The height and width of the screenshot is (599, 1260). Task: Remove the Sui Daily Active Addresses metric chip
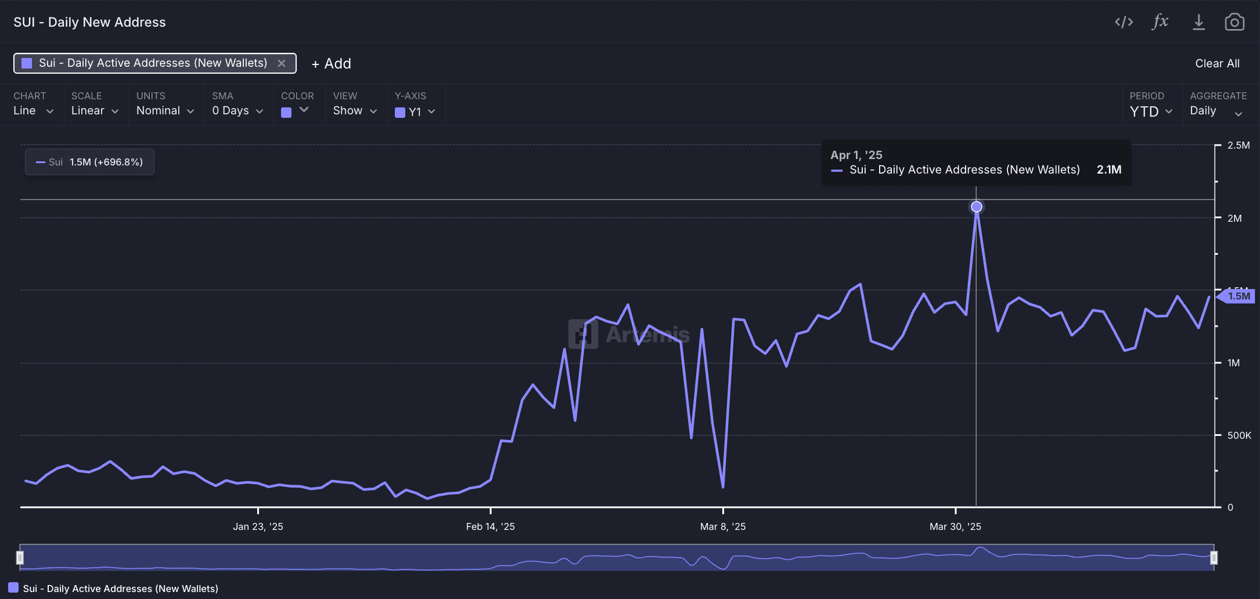[x=282, y=63]
